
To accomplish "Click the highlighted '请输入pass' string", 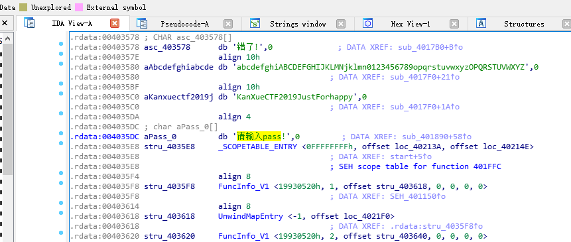I will click(259, 137).
